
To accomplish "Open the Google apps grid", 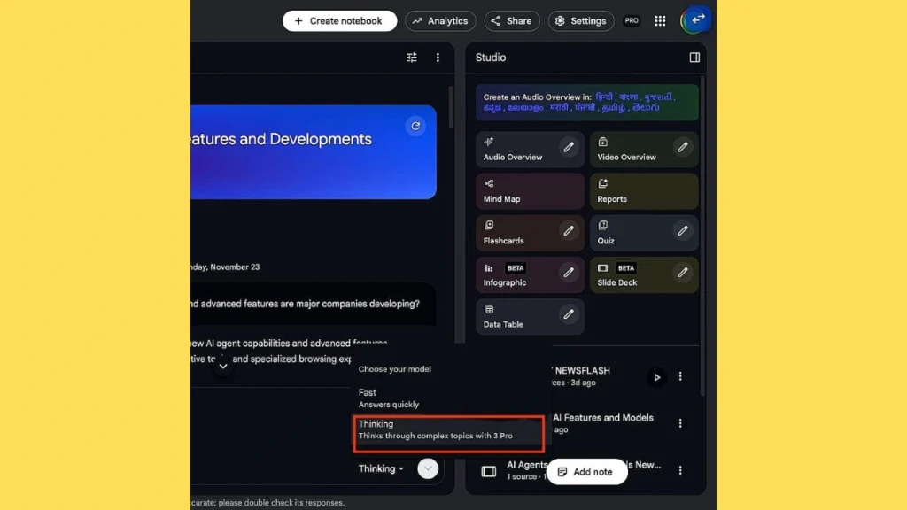I will coord(660,21).
